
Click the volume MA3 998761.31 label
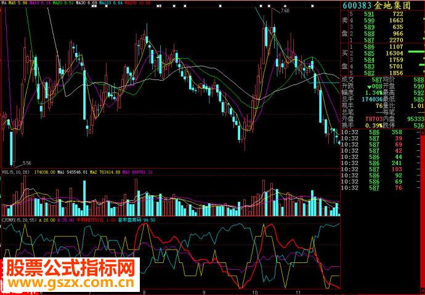click(x=138, y=172)
